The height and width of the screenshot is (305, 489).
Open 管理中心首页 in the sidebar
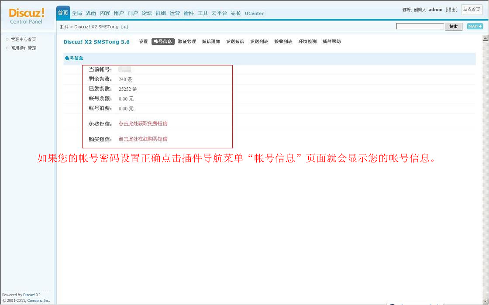pos(24,39)
